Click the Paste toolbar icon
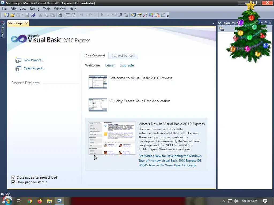Image resolution: width=274 pixels, height=205 pixels. coord(52,15)
